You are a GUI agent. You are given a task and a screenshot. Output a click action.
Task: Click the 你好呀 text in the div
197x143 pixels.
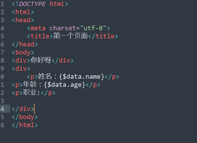41,60
